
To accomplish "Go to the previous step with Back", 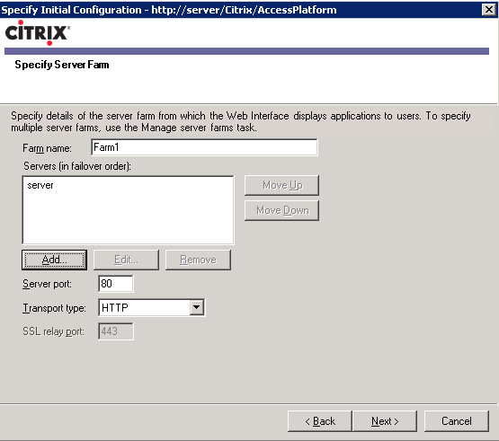I will (x=320, y=421).
